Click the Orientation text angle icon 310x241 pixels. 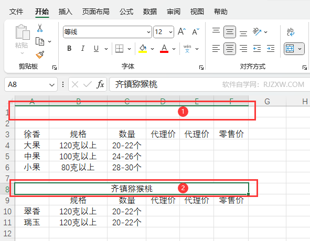pyautogui.click(x=257, y=31)
